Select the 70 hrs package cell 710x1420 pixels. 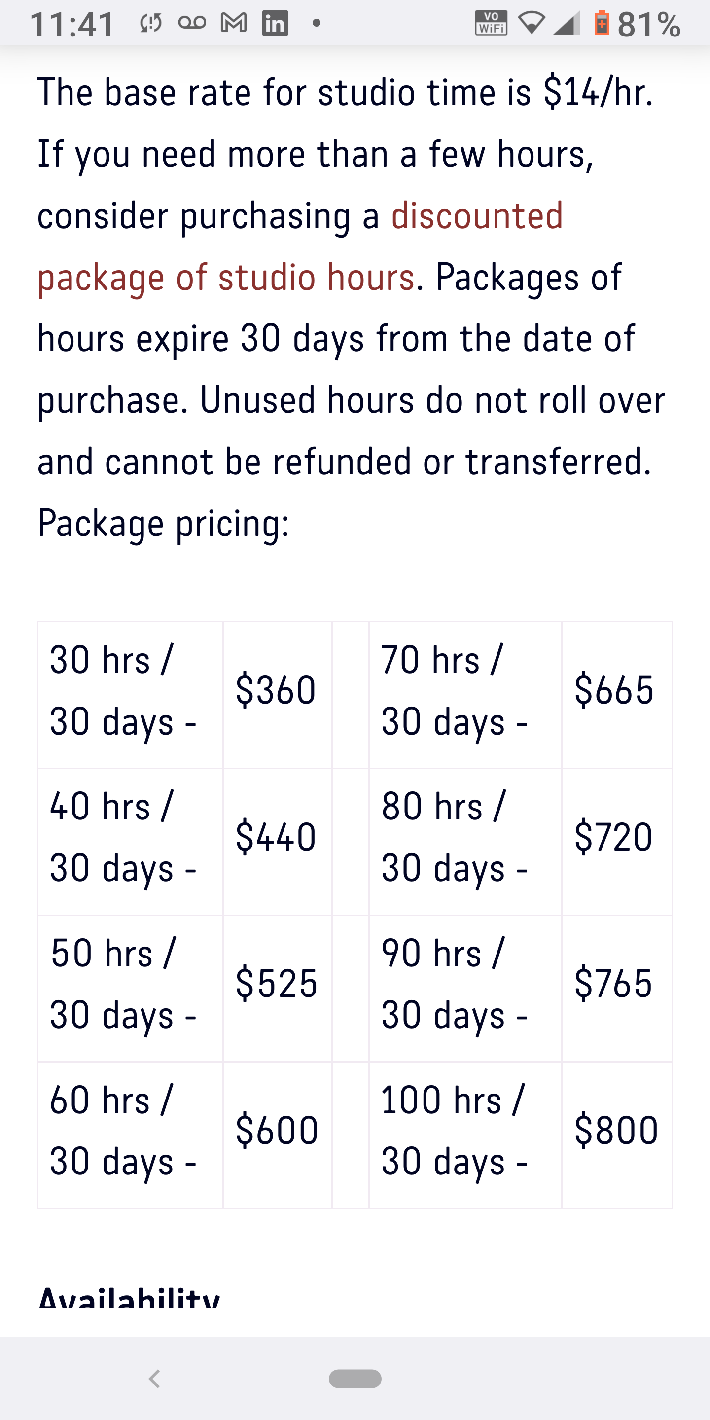point(465,695)
